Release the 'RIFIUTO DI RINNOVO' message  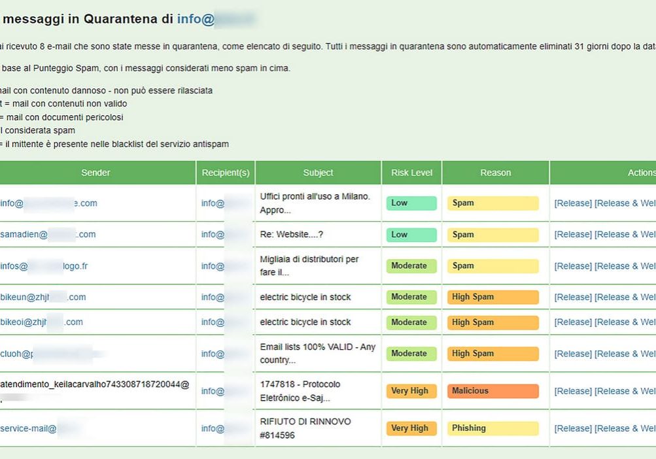pyautogui.click(x=573, y=428)
